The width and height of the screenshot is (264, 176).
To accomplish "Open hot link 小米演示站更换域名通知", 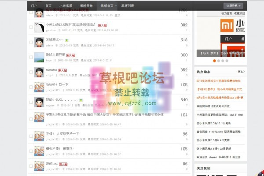I will click(220, 115).
